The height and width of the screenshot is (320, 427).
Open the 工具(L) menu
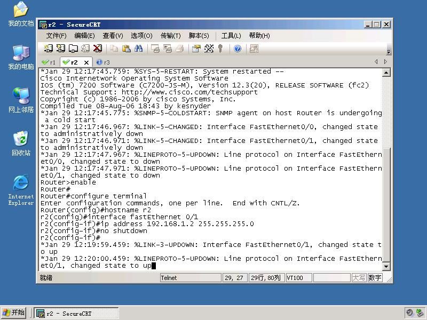pyautogui.click(x=231, y=36)
